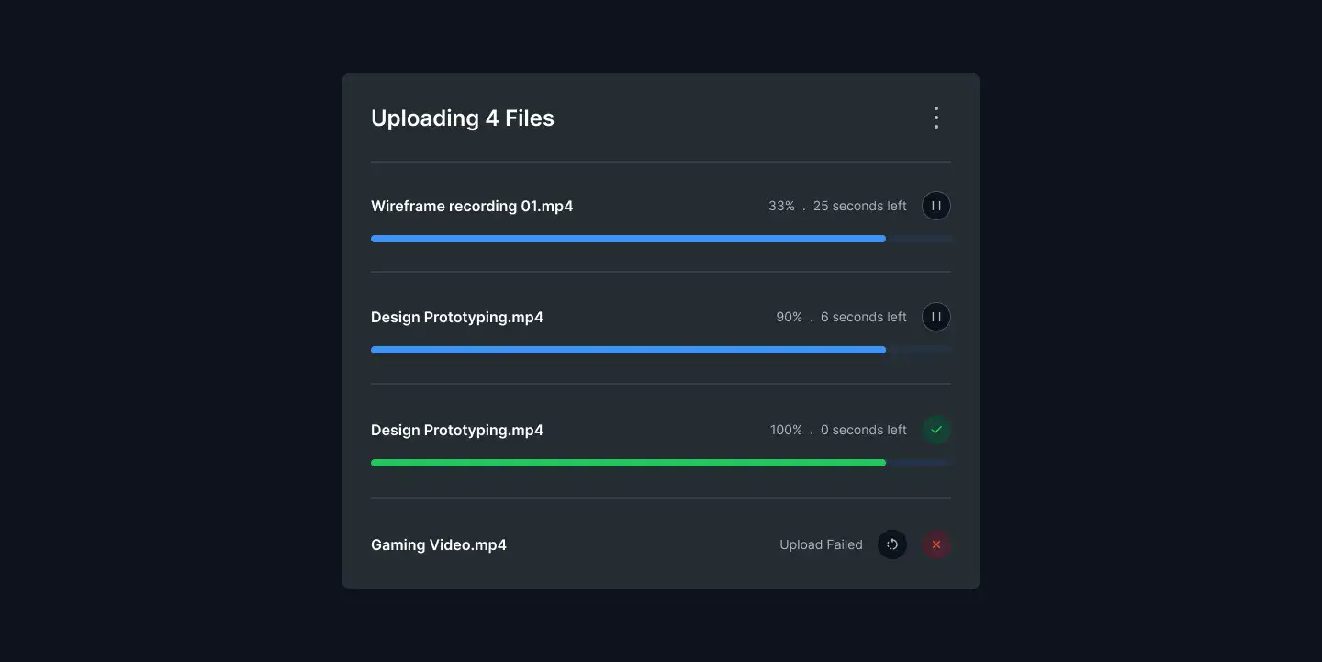Screen dimensions: 1322x662
Task: Select the Gaming Video.mp4 file name
Action: tap(438, 544)
